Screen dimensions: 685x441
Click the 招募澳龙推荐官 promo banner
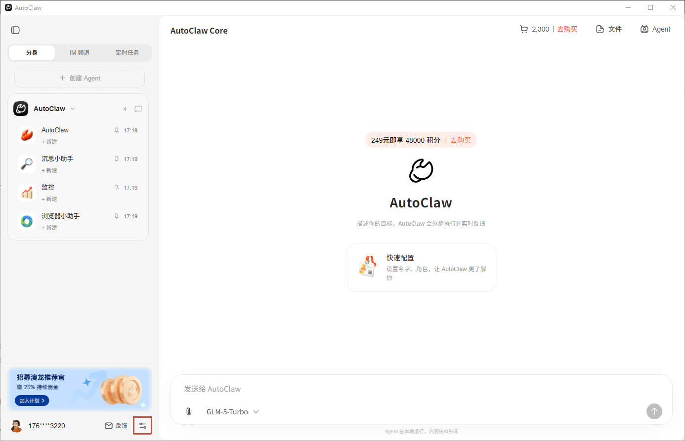pyautogui.click(x=80, y=389)
